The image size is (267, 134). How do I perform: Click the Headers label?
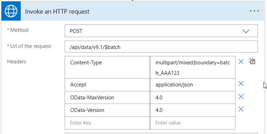coord(17,62)
